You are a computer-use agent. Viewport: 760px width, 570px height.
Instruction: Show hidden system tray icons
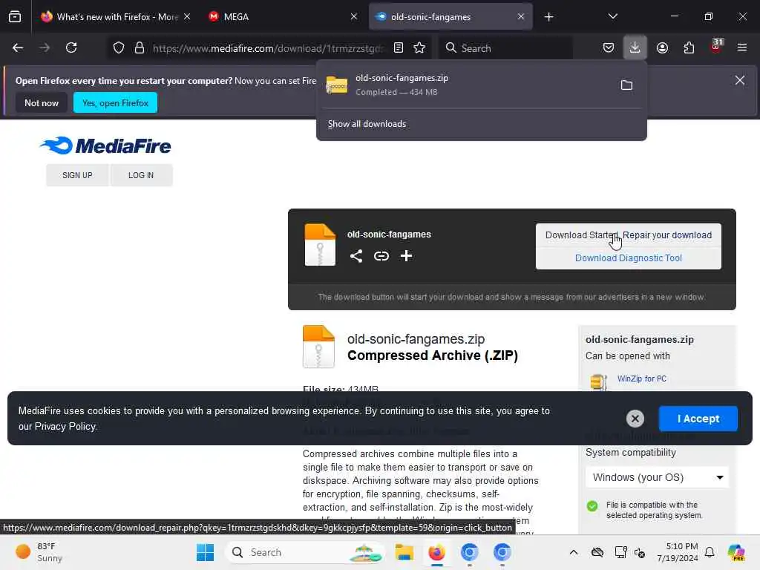point(574,552)
